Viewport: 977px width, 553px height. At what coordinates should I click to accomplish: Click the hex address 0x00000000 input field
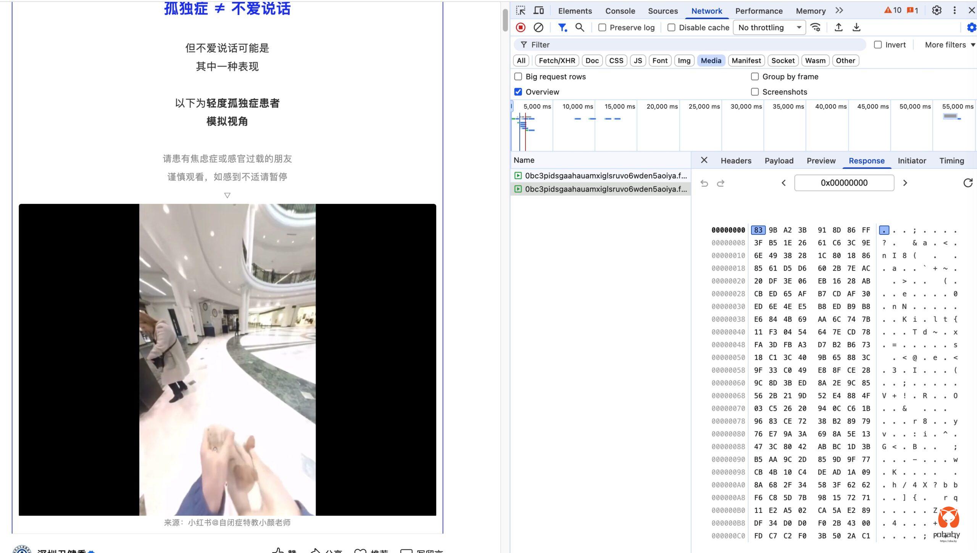pos(844,183)
